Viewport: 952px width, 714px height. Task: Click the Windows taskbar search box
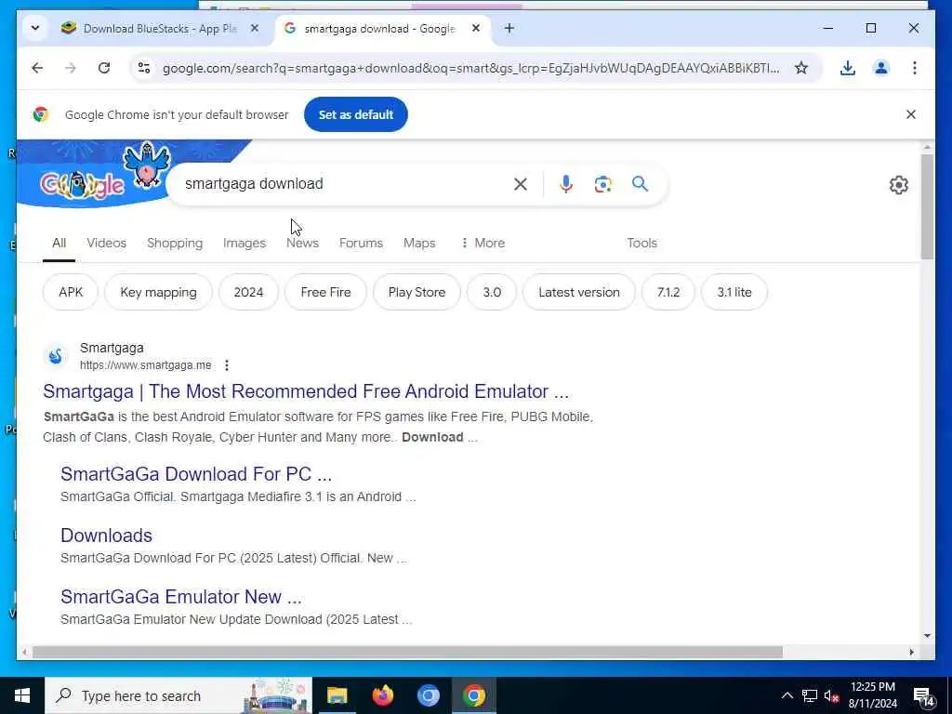click(179, 695)
